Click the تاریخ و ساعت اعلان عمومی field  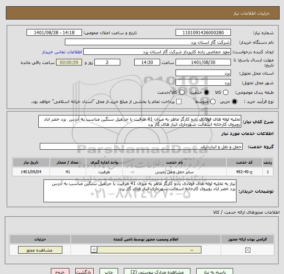54,32
